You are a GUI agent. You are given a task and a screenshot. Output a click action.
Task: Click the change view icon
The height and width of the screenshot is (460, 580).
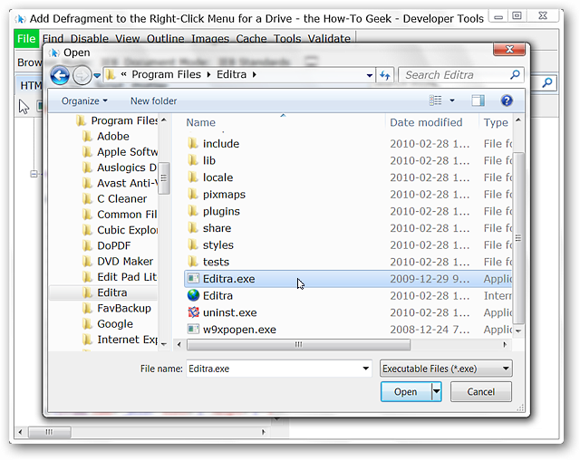point(436,101)
